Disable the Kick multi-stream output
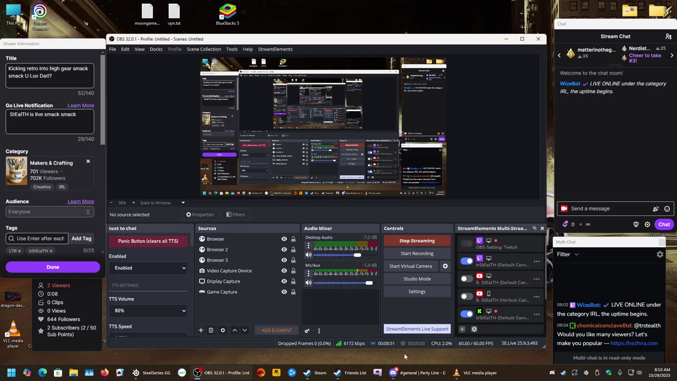This screenshot has height=381, width=677. point(466,314)
